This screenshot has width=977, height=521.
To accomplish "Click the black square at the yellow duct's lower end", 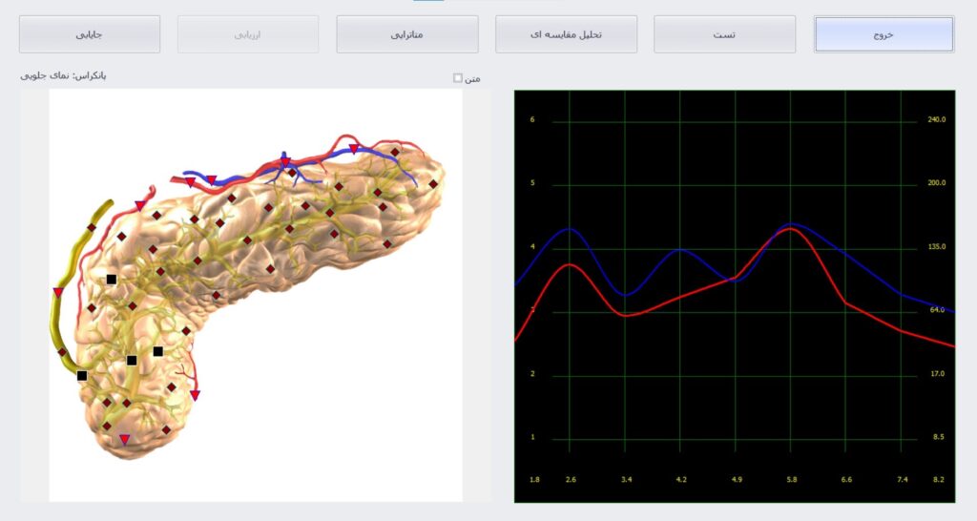I will pyautogui.click(x=82, y=376).
